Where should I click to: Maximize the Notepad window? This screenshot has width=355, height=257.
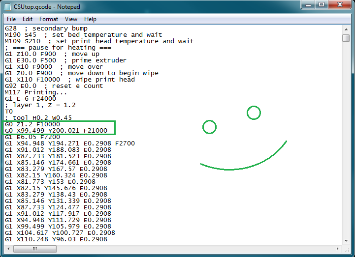pyautogui.click(x=321, y=5)
